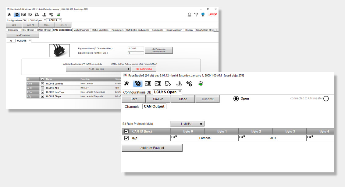Open the track map icon in front window

168,83
